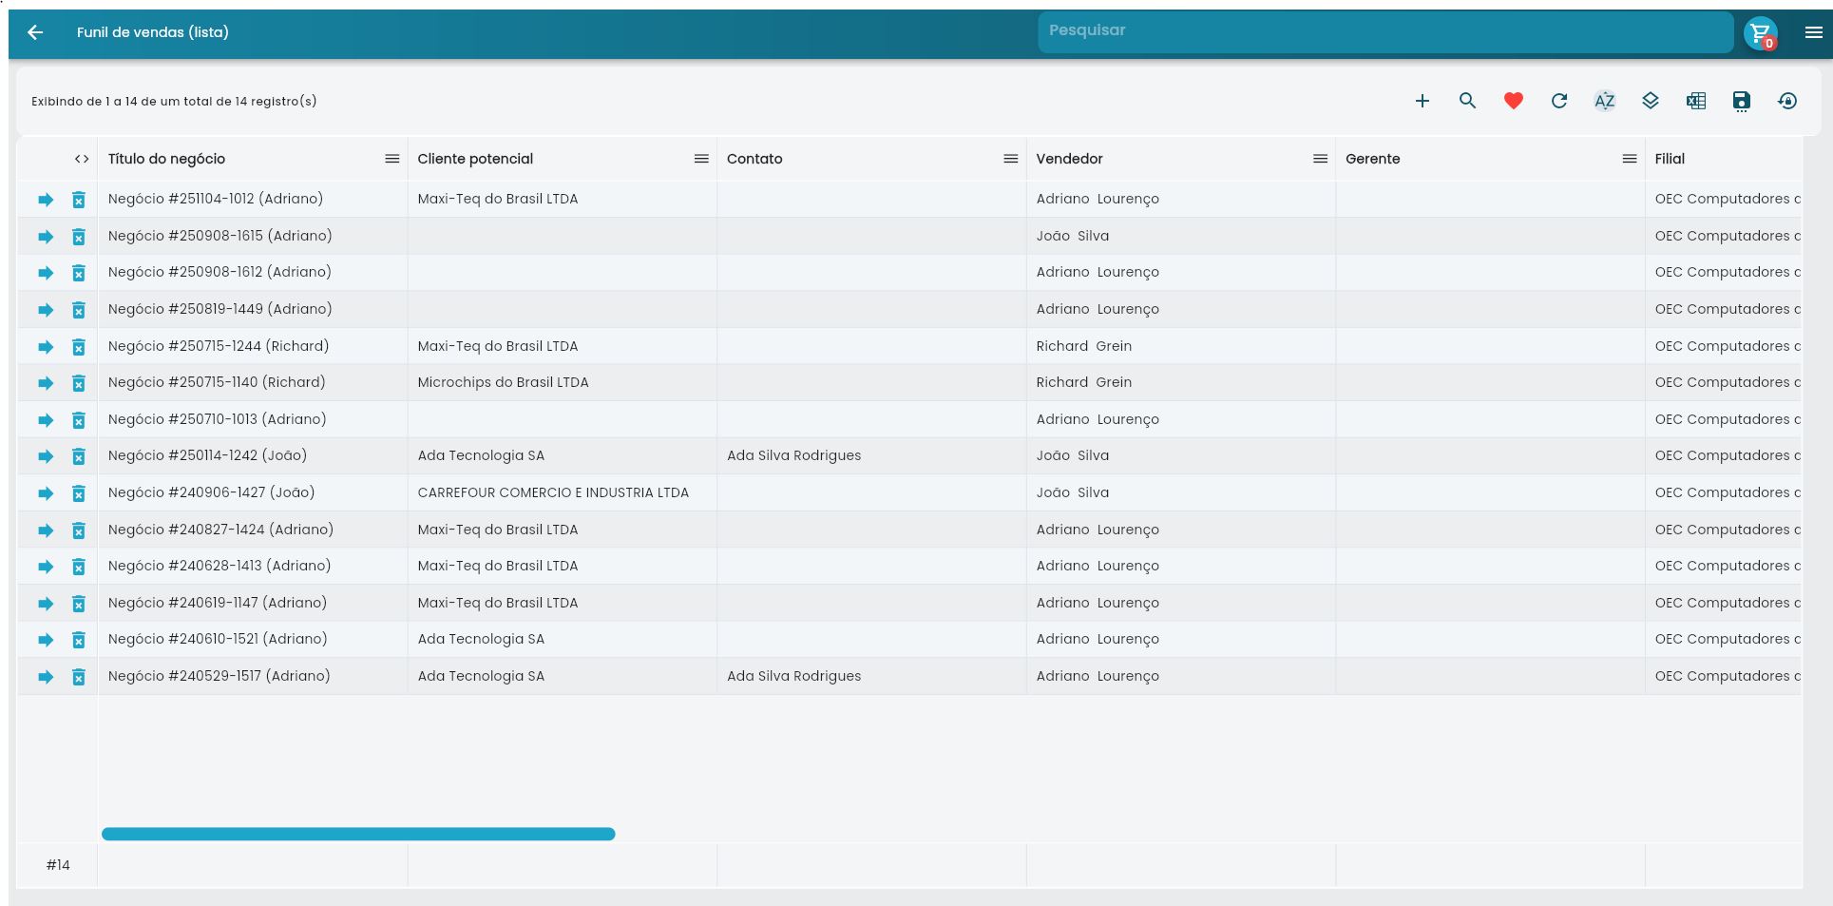This screenshot has height=906, width=1833.
Task: Open the Contato column options menu
Action: (1009, 159)
